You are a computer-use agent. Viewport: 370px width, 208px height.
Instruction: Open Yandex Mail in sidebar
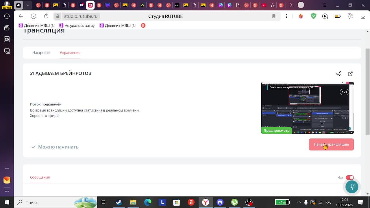coord(7,180)
